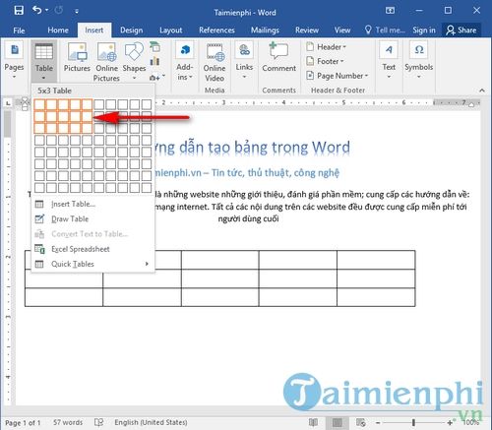
Task: Click Page 1 of 1 in status bar
Action: click(23, 423)
